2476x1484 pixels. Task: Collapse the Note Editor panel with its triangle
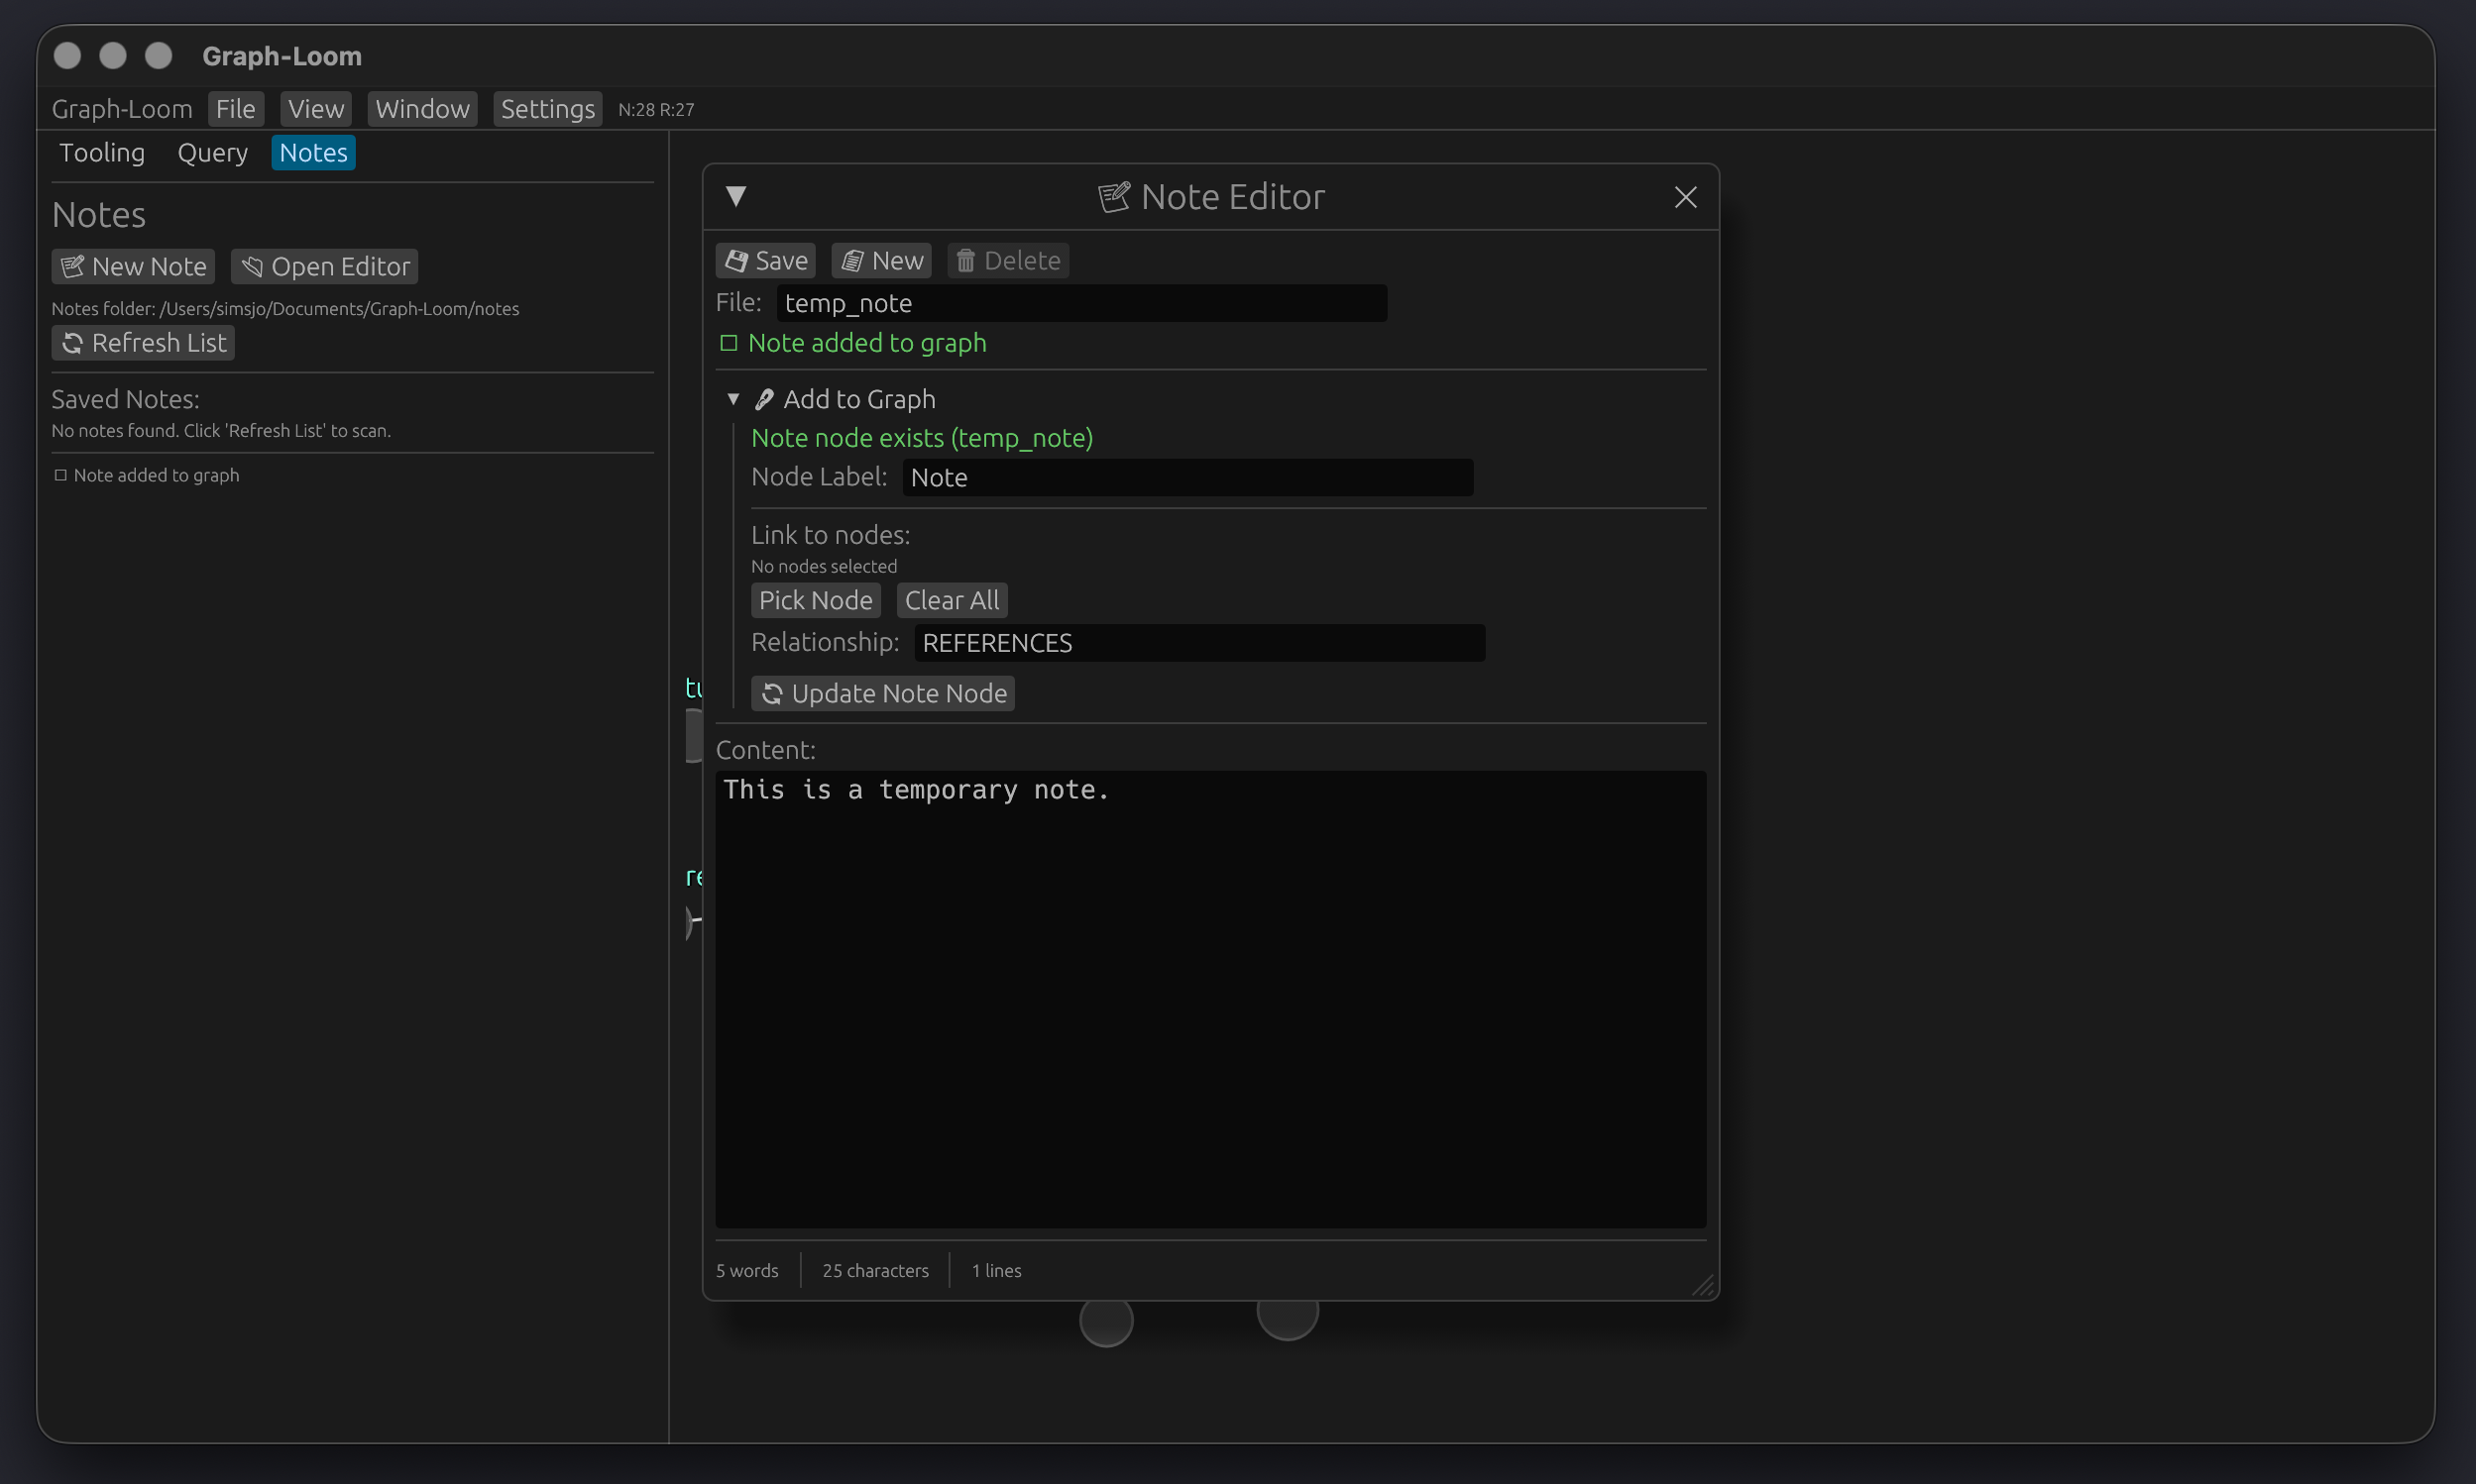tap(737, 196)
